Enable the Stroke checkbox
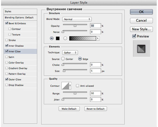158x127 pixels. pyautogui.click(x=7, y=40)
